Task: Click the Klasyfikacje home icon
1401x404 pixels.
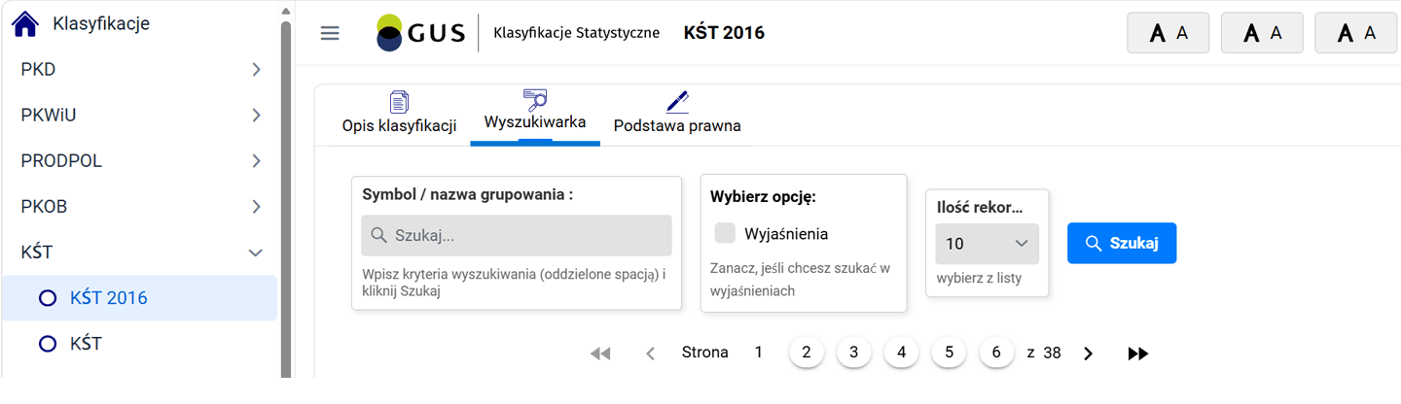Action: [x=24, y=22]
